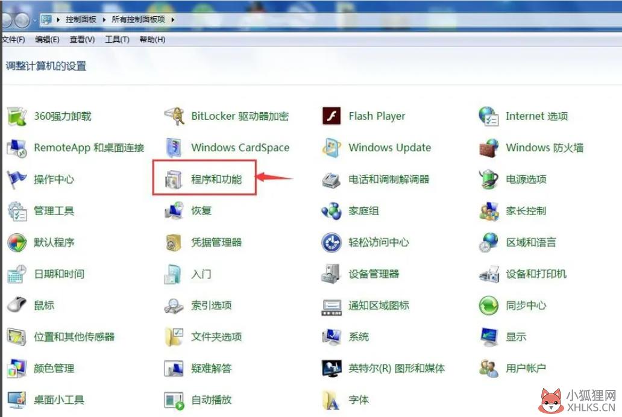
Task: Open the 桌面小工具 link
Action: point(59,400)
